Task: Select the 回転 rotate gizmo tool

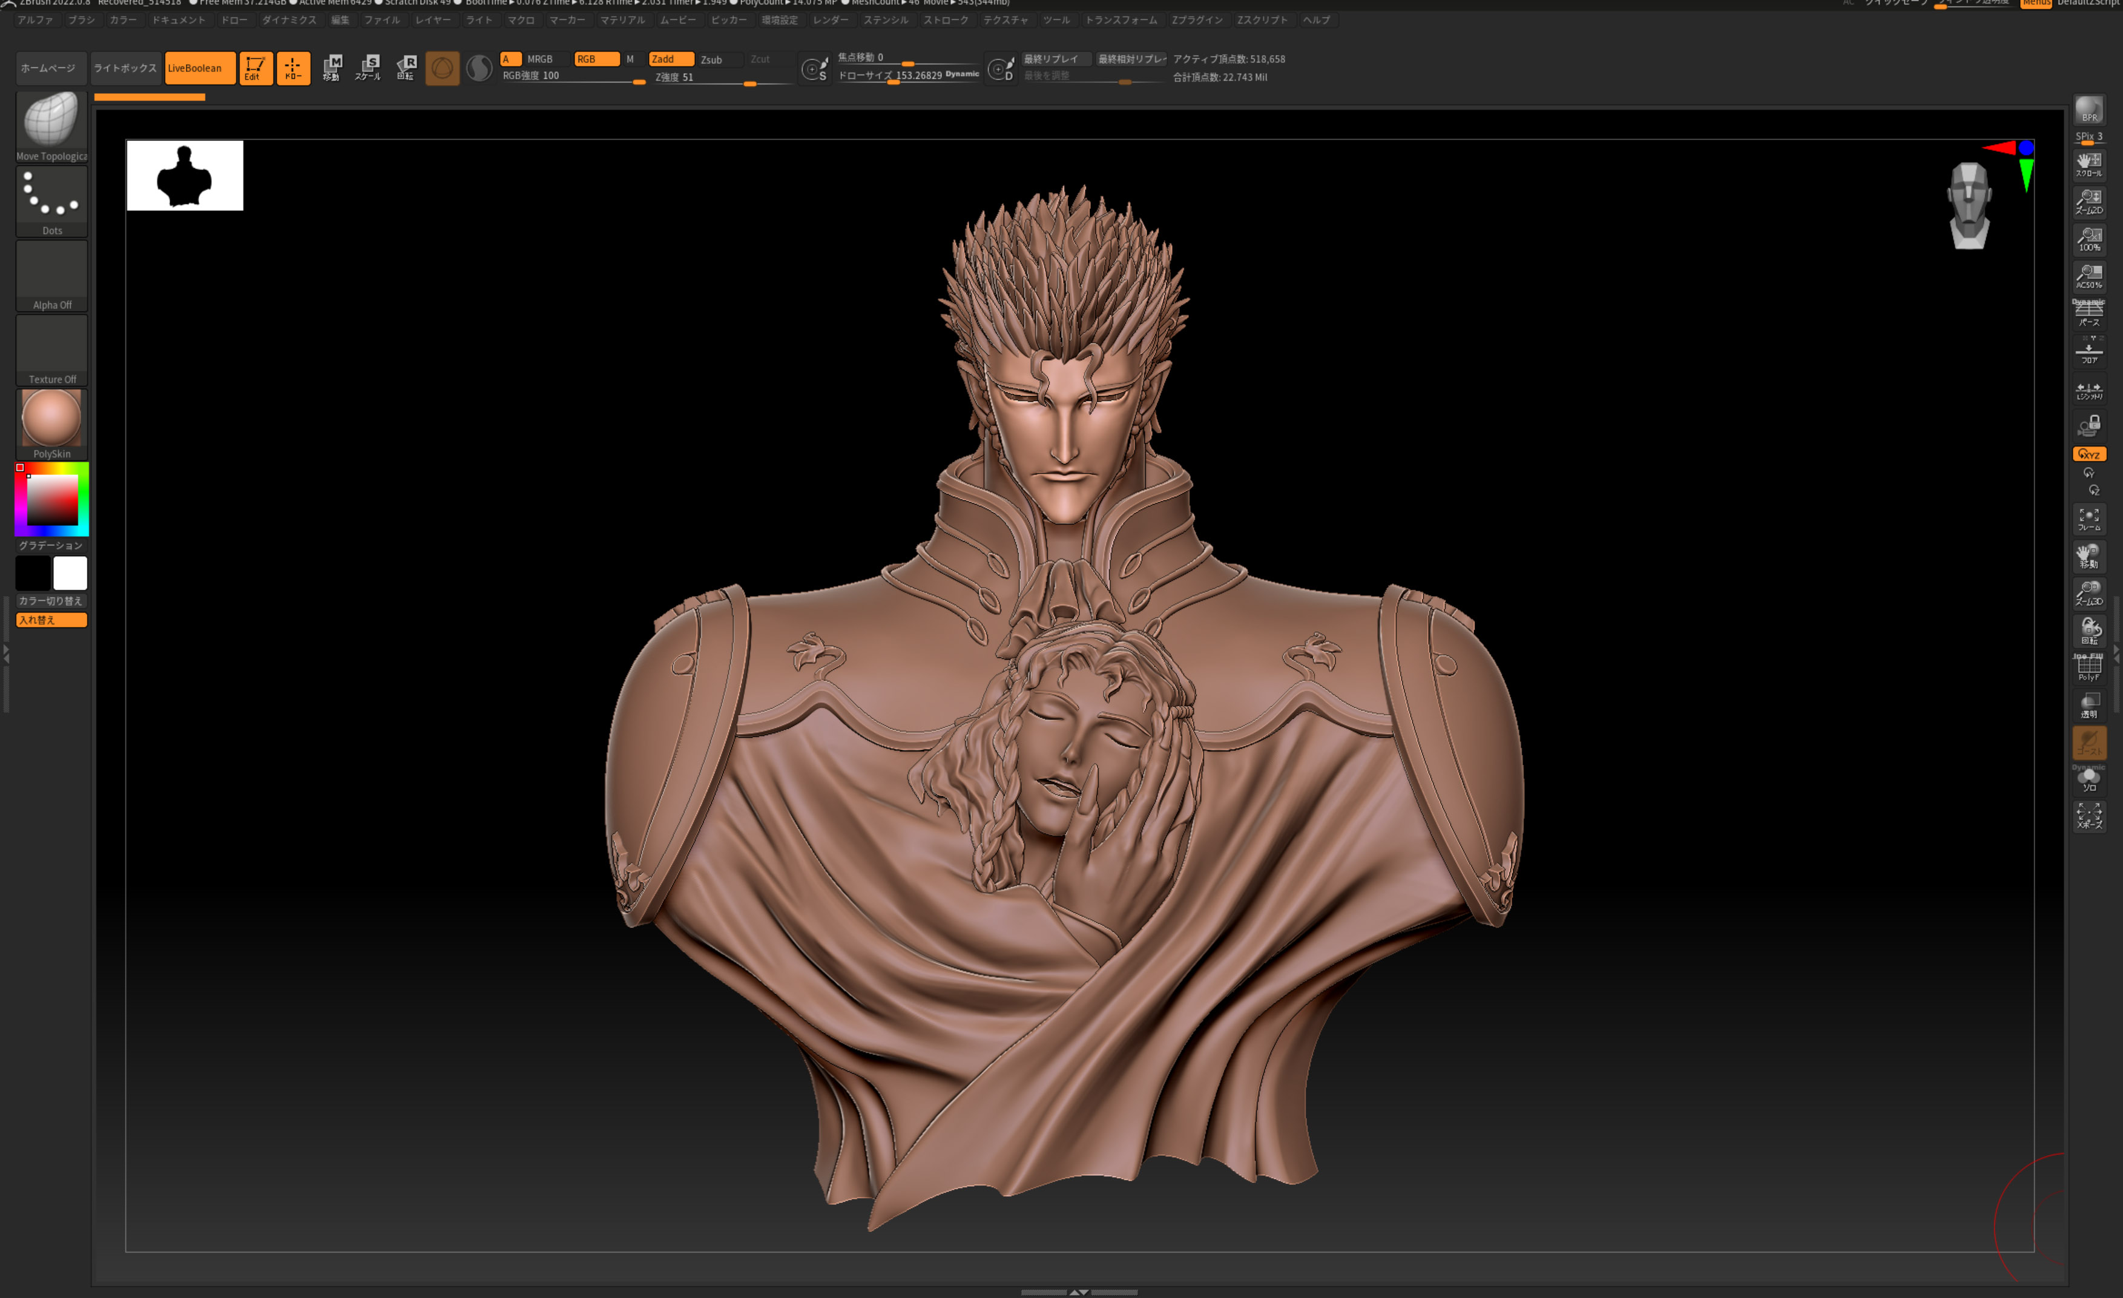Action: 406,67
